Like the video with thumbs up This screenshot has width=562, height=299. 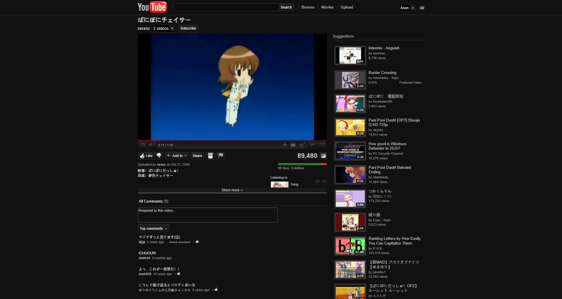pyautogui.click(x=146, y=156)
